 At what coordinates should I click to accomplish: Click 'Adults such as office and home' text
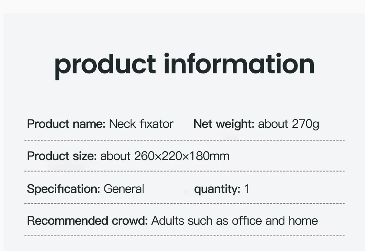235,220
